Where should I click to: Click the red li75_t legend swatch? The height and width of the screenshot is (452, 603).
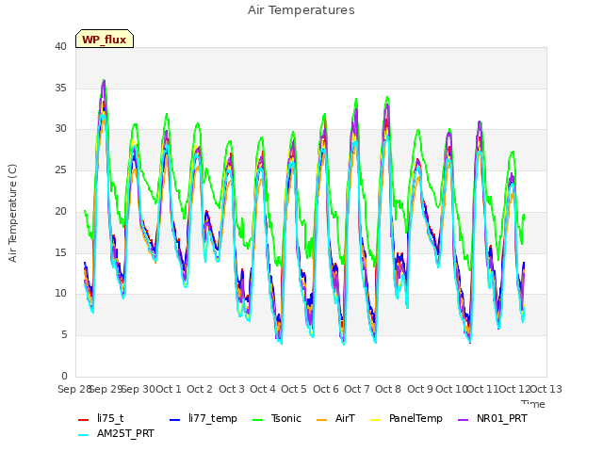coord(84,419)
